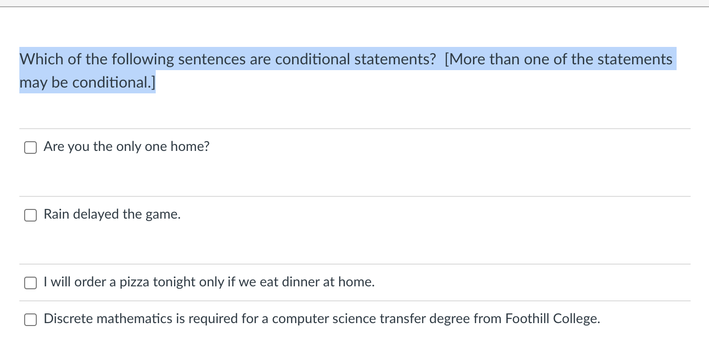Select the answer text 'Rain delayed the game.'
The width and height of the screenshot is (709, 356).
[x=112, y=214]
